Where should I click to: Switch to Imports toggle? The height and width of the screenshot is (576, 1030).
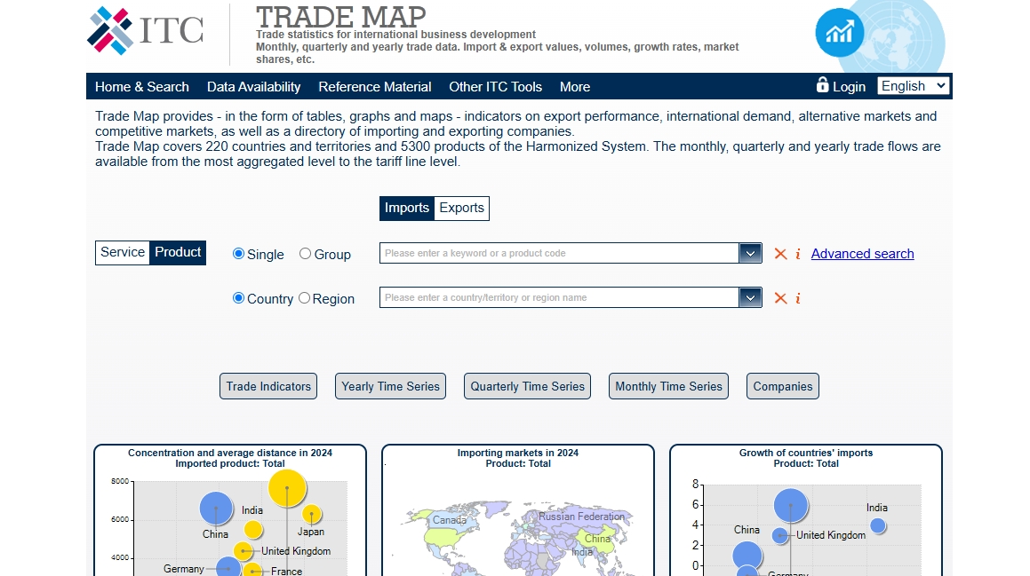coord(407,208)
